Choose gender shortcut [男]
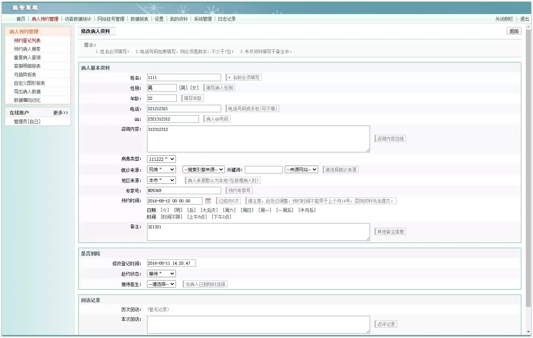This screenshot has height=338, width=533. 183,88
